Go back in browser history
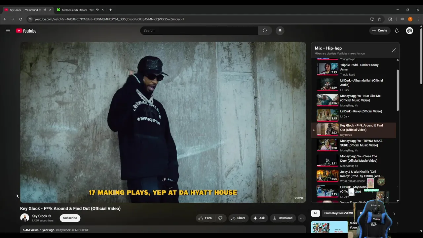Screen dimensions: 423x238 5,19
